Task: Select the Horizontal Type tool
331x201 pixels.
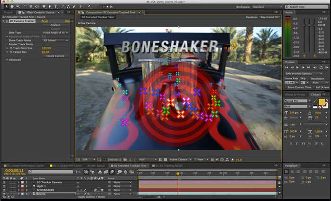Action: click(56, 7)
